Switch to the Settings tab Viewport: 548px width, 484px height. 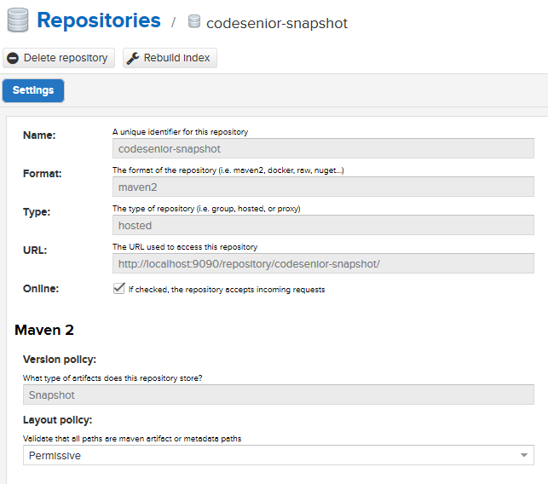[x=33, y=90]
